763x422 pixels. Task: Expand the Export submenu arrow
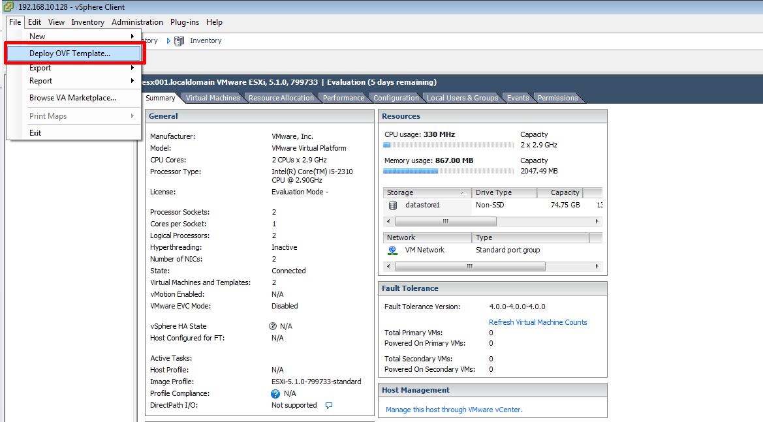(132, 68)
